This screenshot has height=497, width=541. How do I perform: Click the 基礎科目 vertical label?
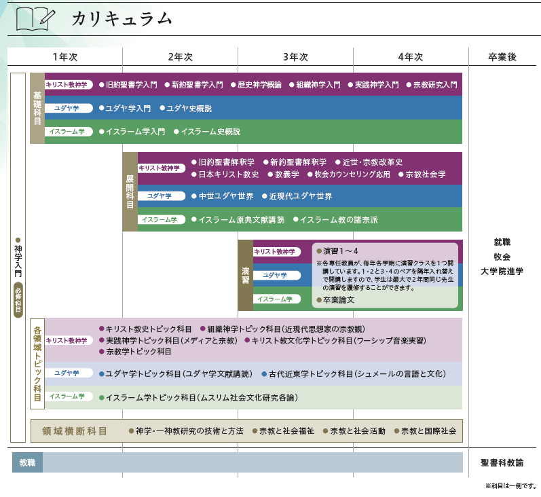pos(37,108)
